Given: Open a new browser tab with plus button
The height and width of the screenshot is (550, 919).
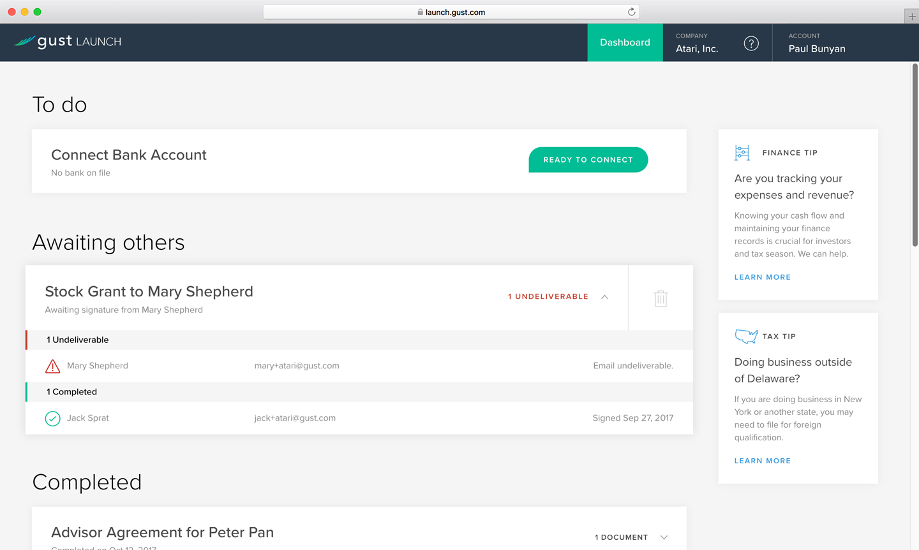Looking at the screenshot, I should click(912, 17).
